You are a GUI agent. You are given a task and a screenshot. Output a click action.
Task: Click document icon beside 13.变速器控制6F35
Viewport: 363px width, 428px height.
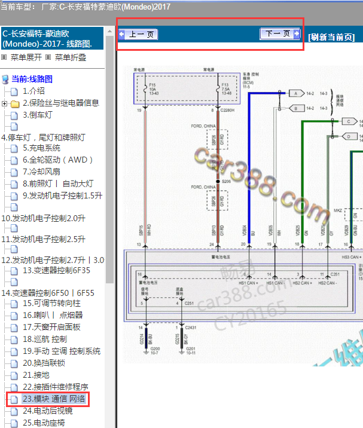[14, 271]
